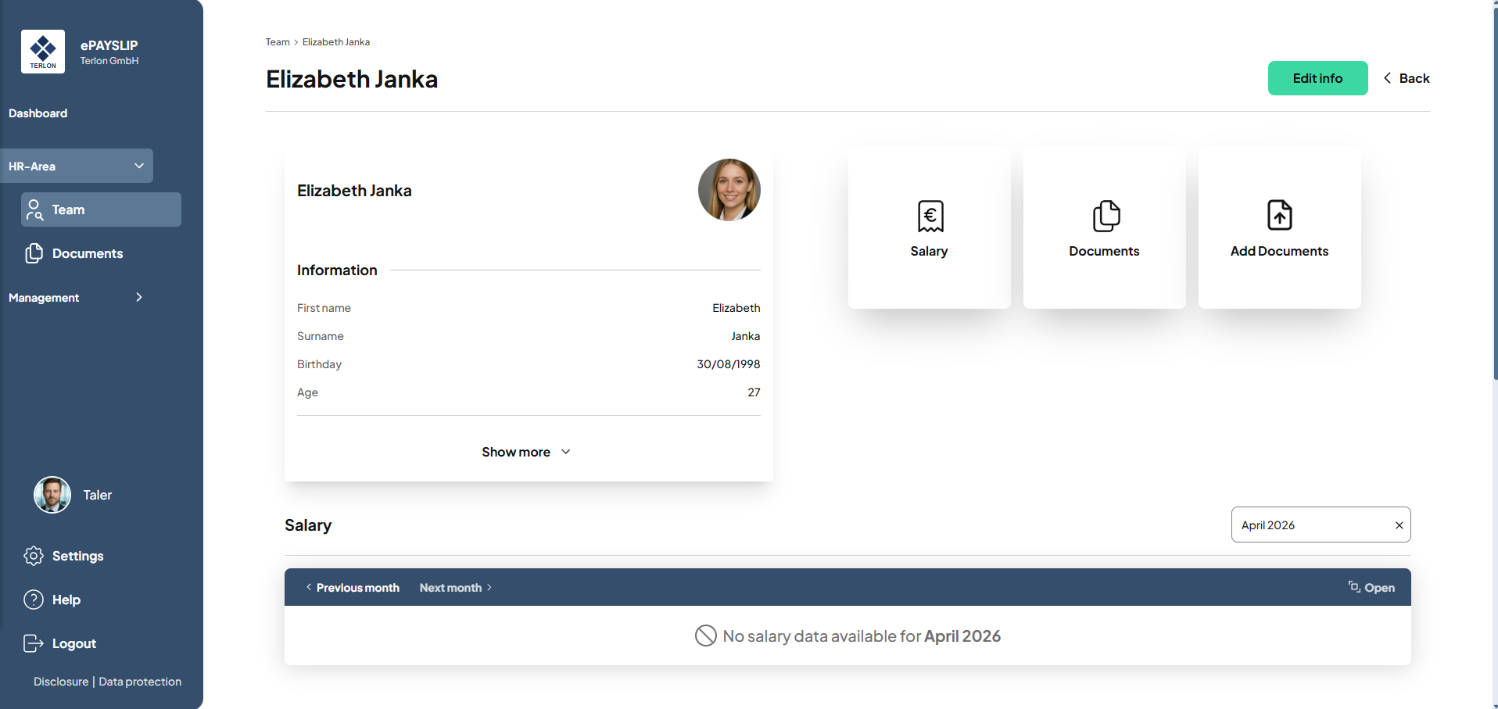1498x709 pixels.
Task: Go to Documents in the sidebar
Action: 87,253
